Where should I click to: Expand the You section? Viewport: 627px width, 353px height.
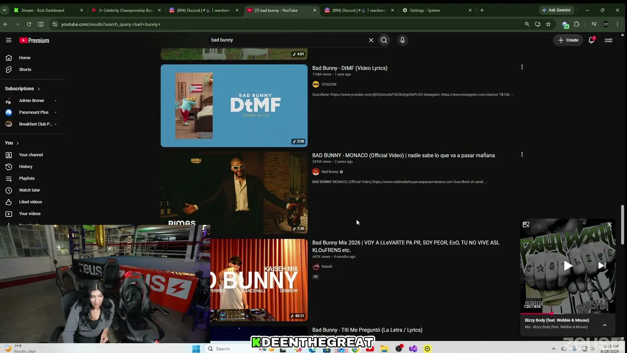12,143
